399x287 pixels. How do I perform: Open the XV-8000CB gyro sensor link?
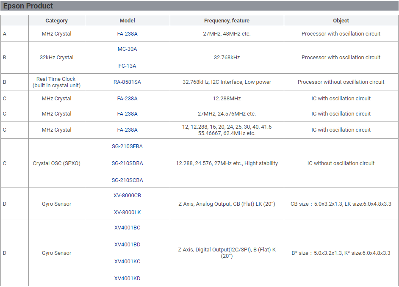click(x=127, y=195)
